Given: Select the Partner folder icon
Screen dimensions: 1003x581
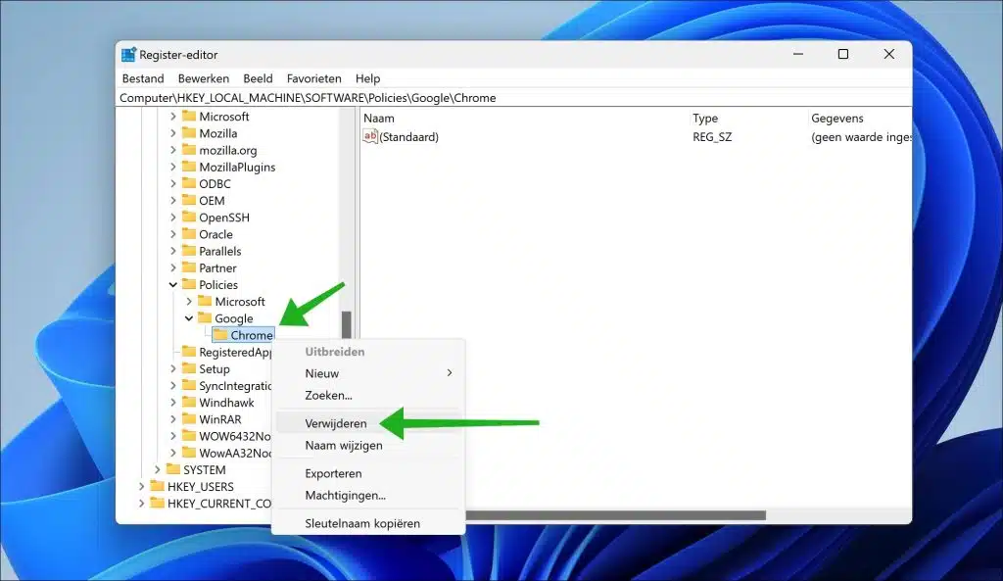Looking at the screenshot, I should click(189, 266).
